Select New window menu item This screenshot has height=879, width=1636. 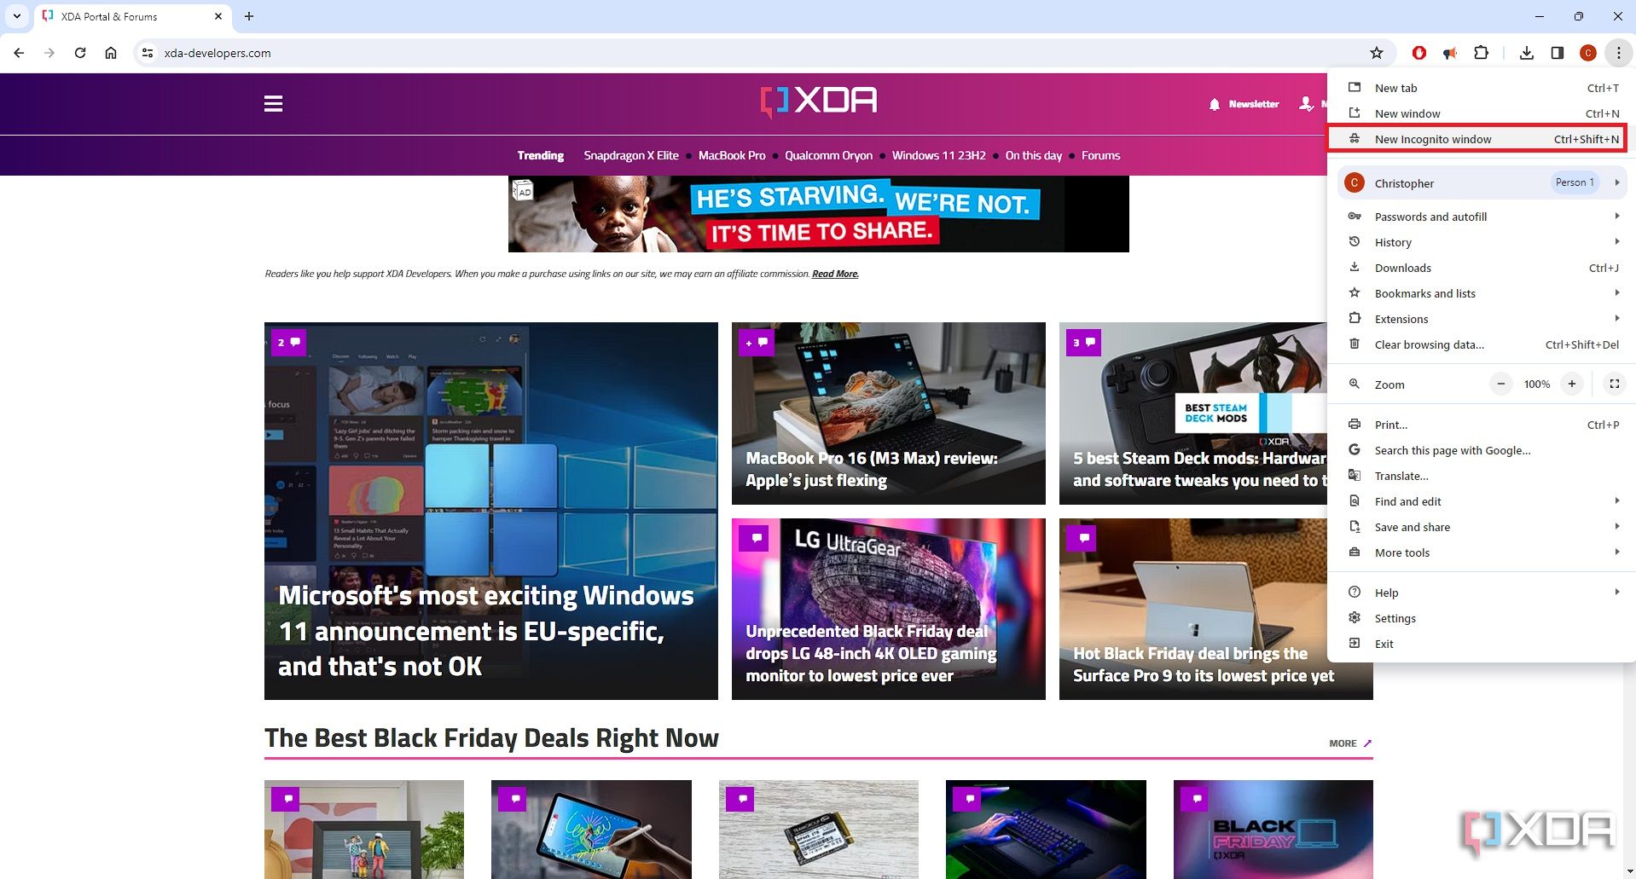(1482, 113)
